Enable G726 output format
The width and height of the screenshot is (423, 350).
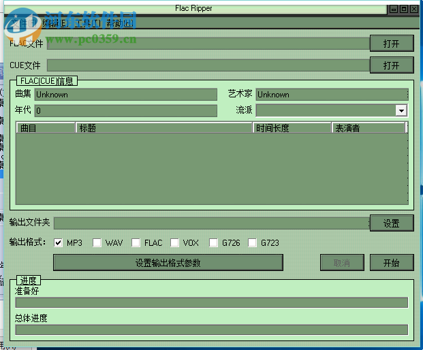click(x=213, y=242)
